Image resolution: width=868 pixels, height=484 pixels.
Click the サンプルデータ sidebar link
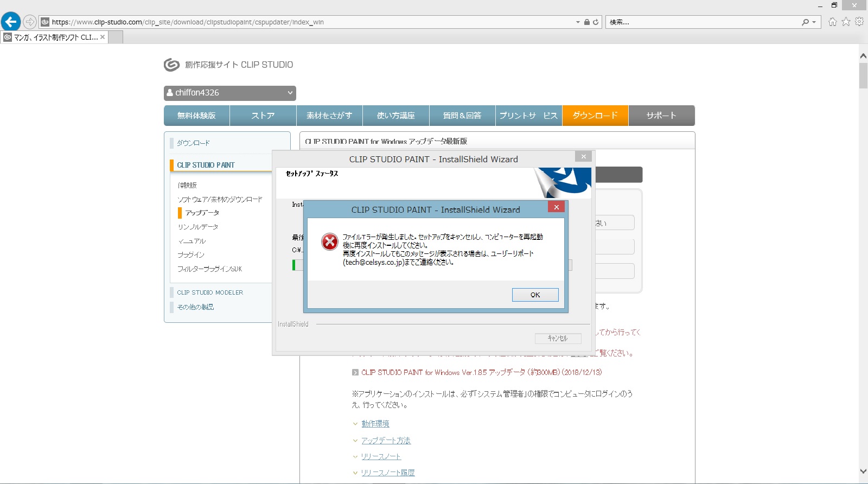198,227
